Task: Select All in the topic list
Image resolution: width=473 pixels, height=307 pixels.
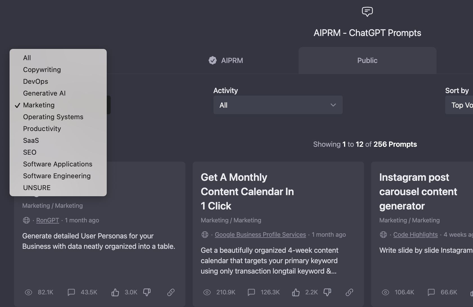Action: [x=58, y=58]
